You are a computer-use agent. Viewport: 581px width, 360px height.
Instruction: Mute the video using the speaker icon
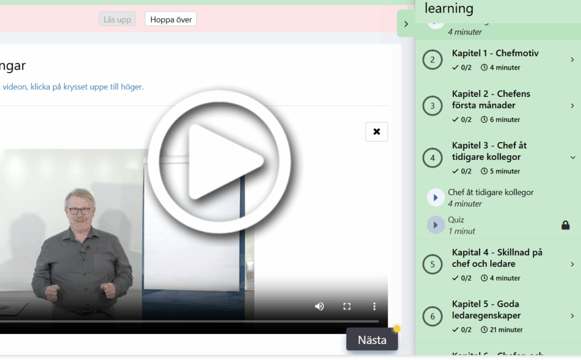319,306
